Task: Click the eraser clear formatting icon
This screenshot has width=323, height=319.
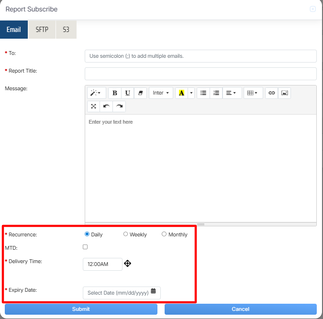Action: (140, 93)
